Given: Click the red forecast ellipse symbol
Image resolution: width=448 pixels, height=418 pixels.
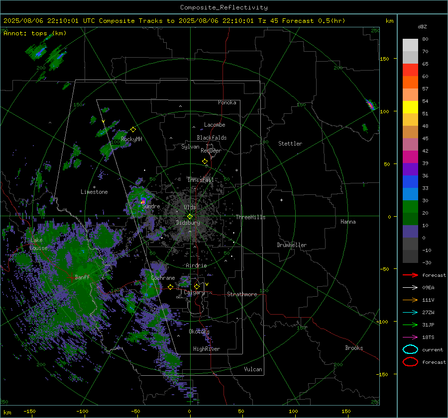Looking at the screenshot, I should pos(410,362).
